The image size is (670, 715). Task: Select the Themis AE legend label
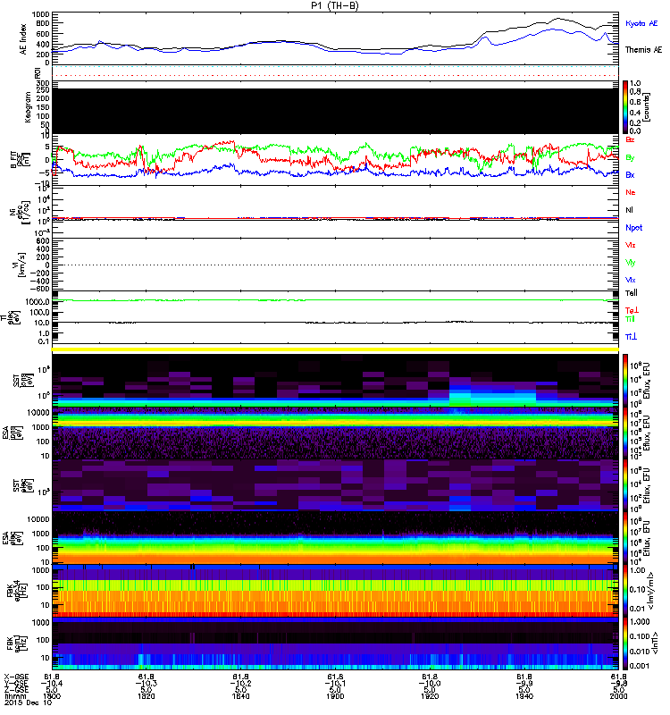643,50
